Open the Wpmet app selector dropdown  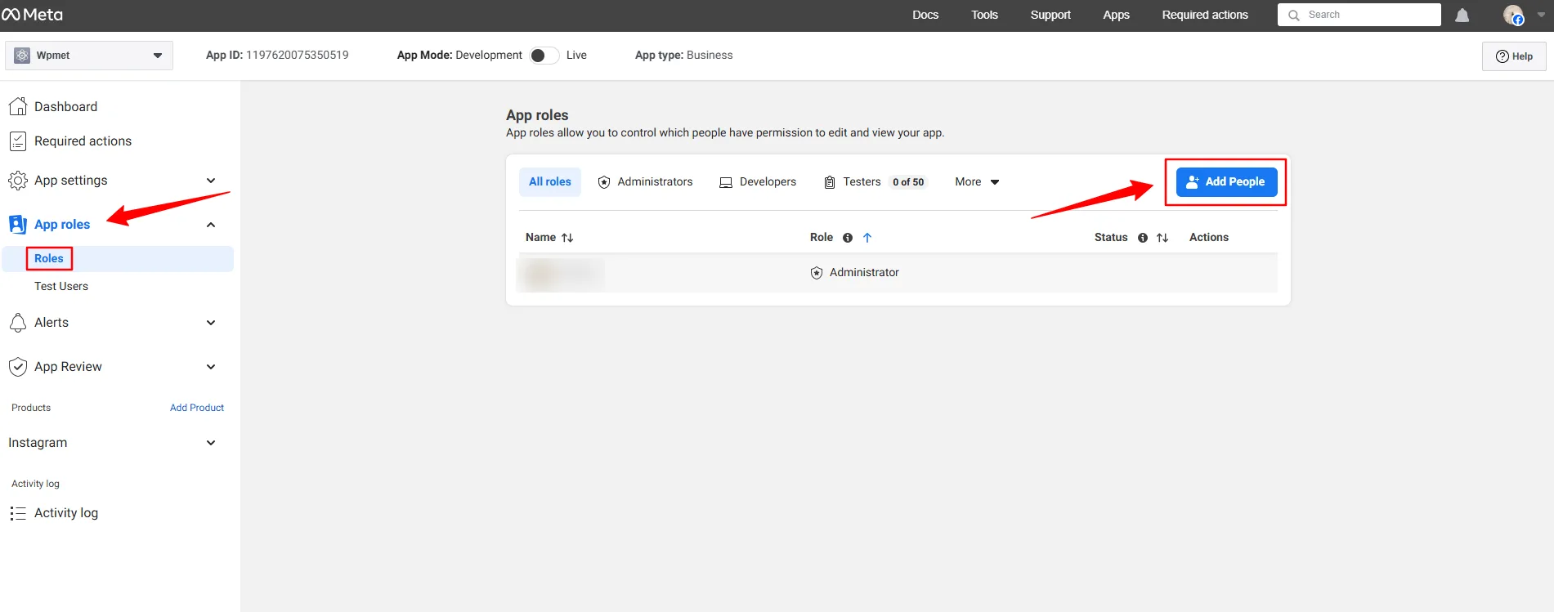[89, 56]
